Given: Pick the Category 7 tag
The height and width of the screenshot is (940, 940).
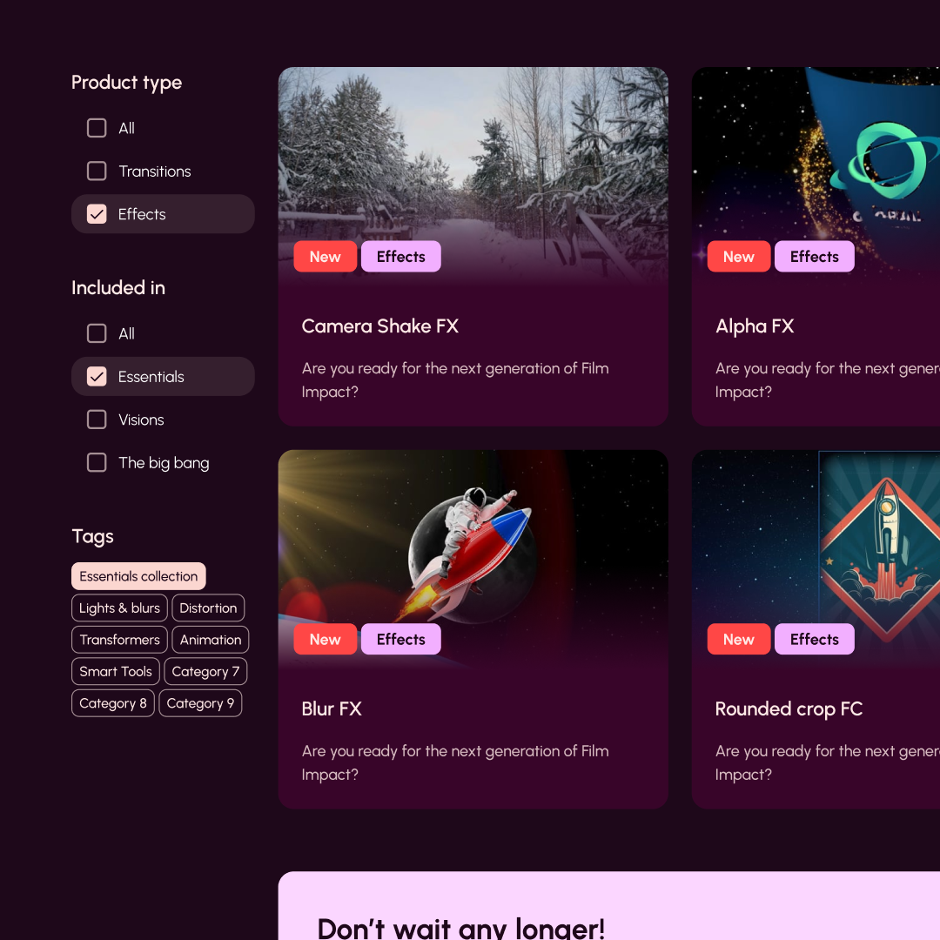Looking at the screenshot, I should [x=205, y=671].
